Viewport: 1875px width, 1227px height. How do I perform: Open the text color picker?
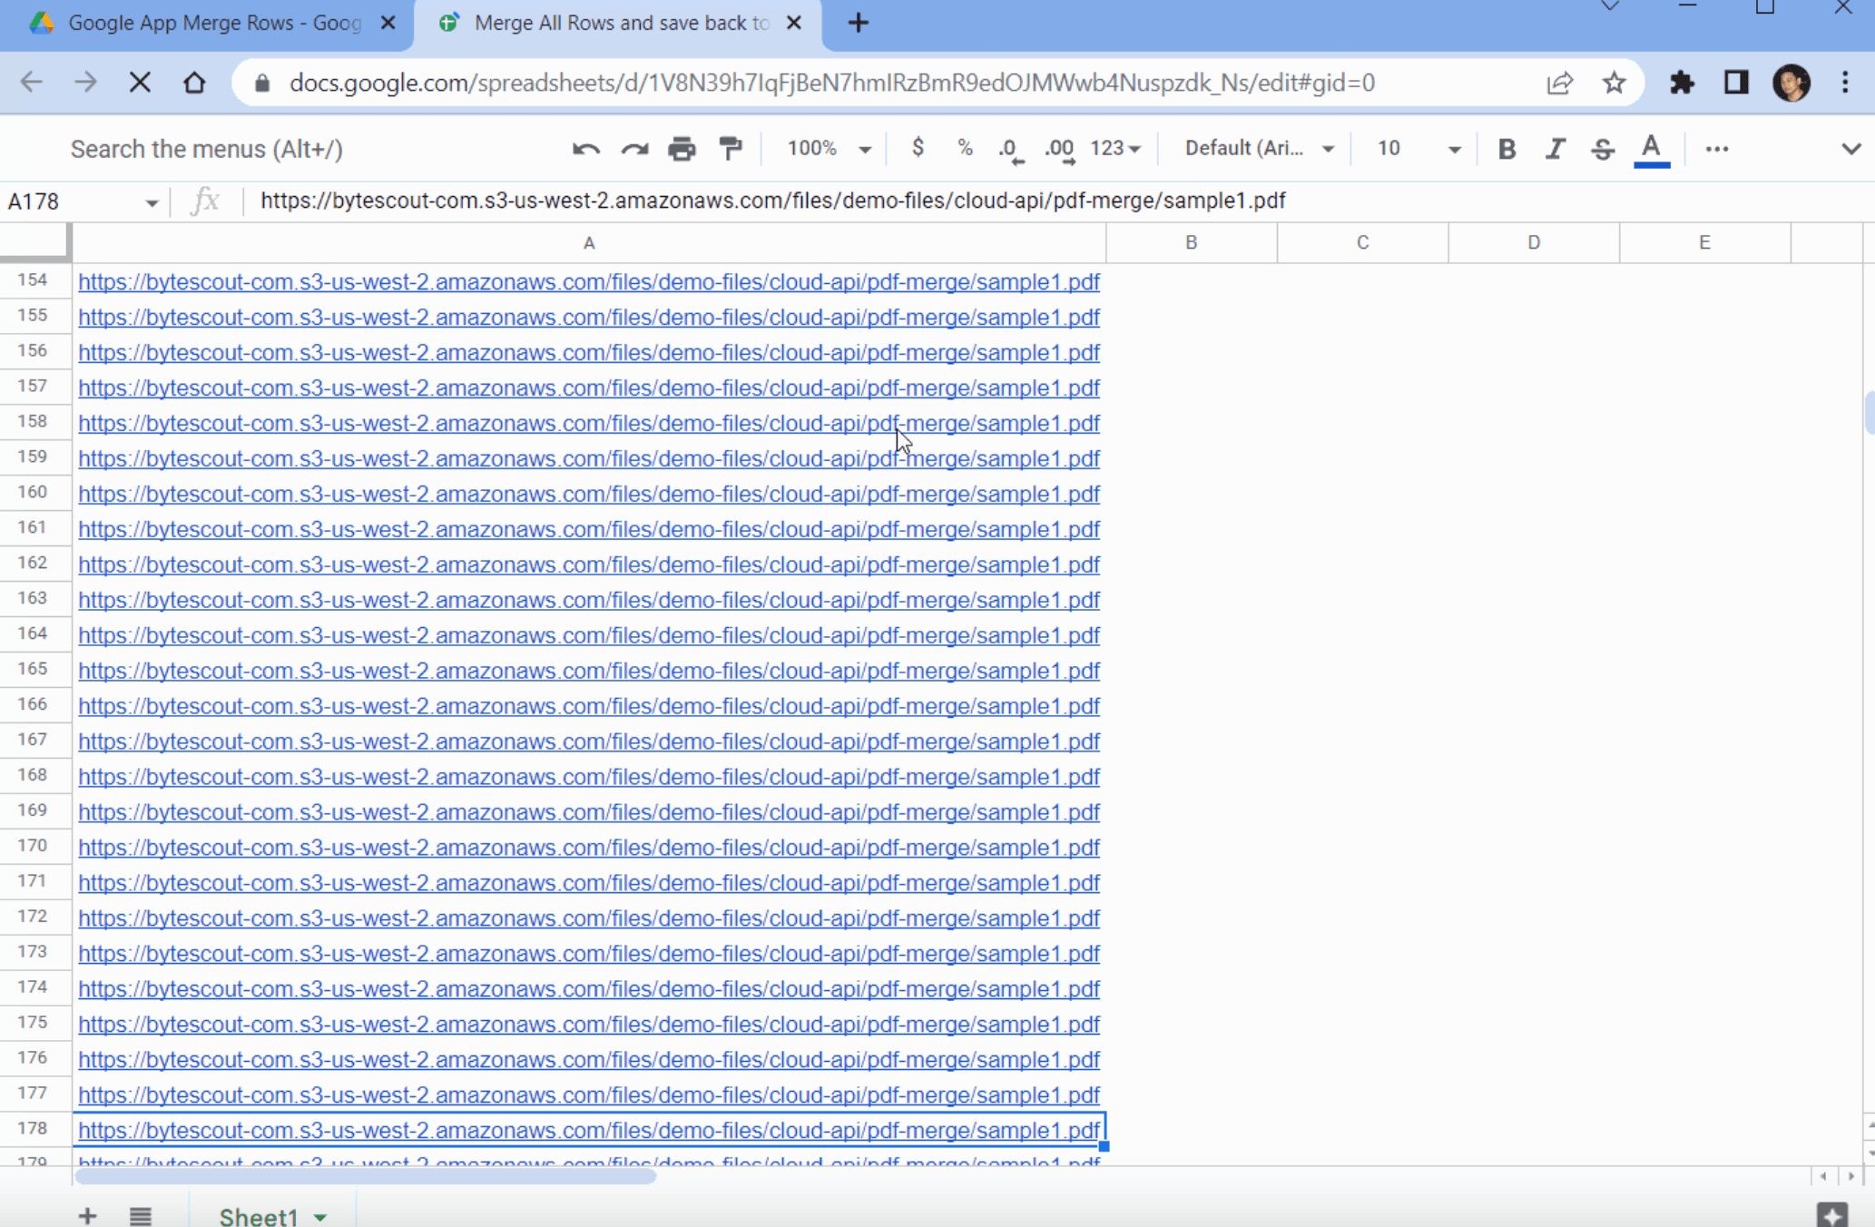(1651, 149)
